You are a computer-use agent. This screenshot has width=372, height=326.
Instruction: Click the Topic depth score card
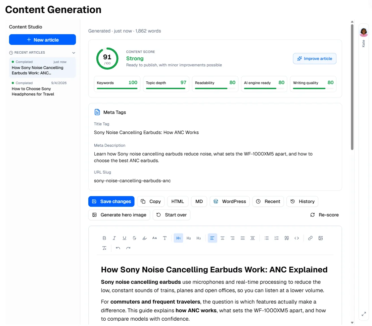click(166, 84)
